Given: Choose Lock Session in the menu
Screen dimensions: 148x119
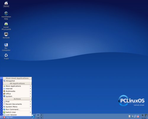Looking at the screenshot, I should pyautogui.click(x=17, y=115).
